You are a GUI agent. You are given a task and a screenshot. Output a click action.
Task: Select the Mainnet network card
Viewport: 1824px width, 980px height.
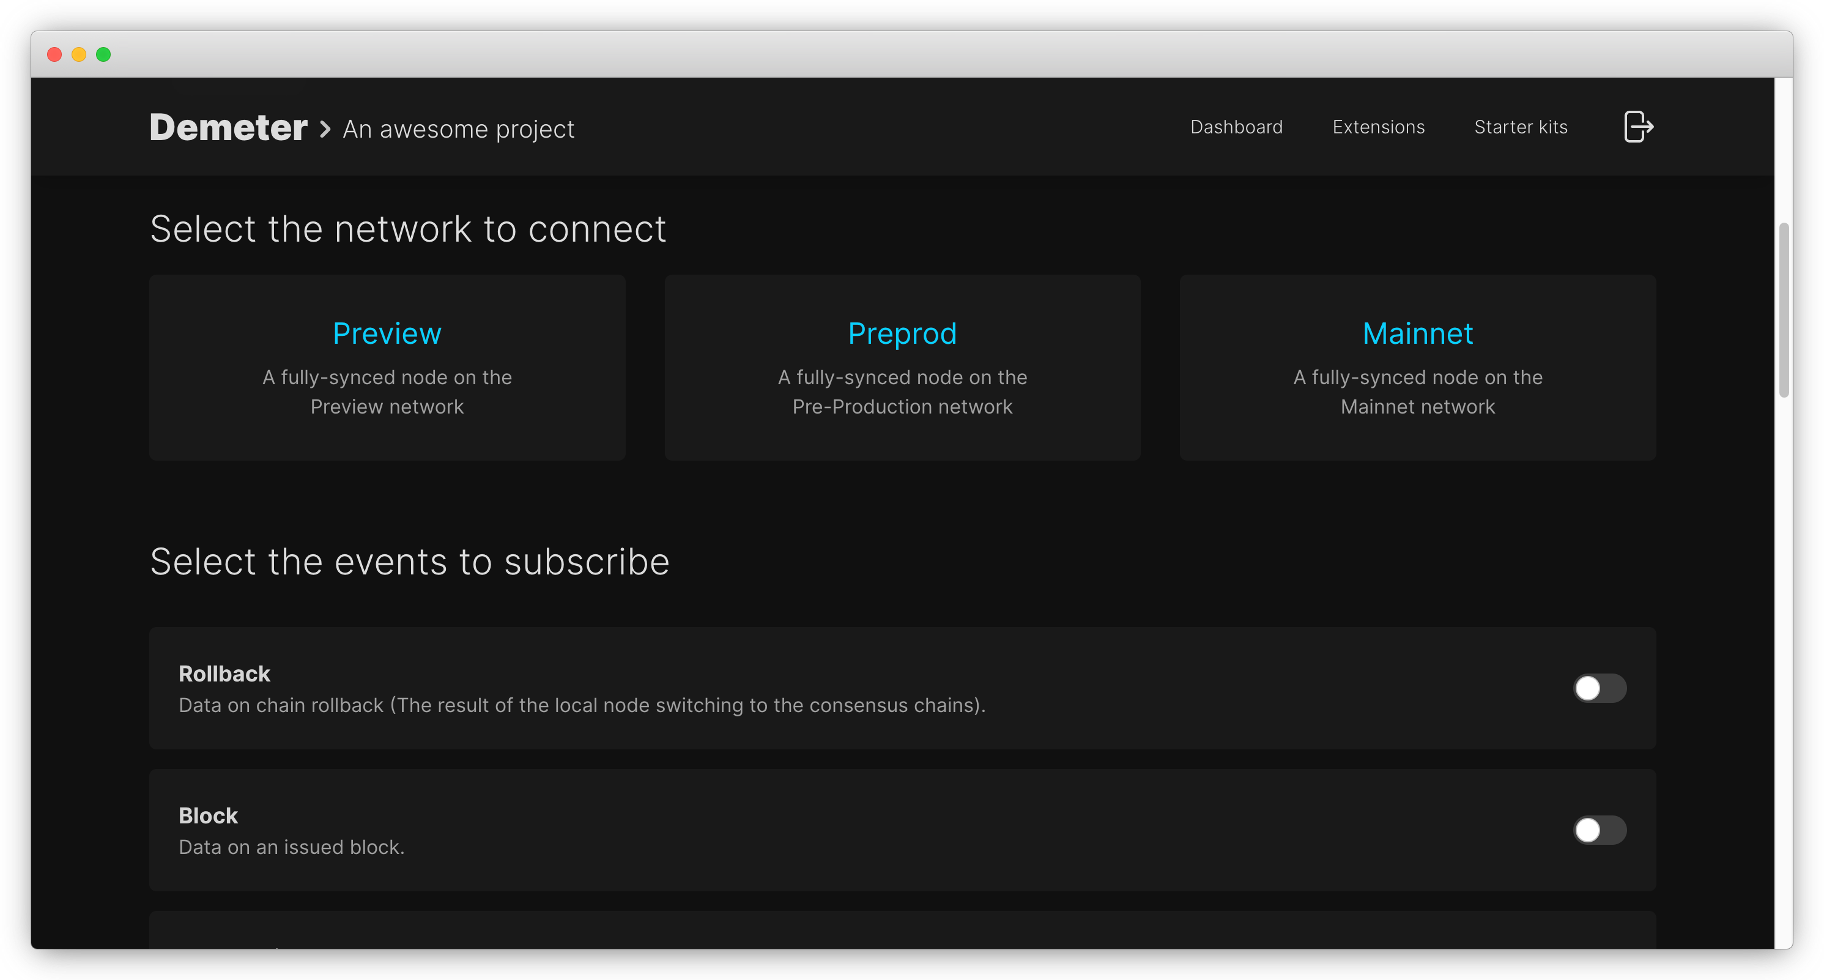pyautogui.click(x=1418, y=368)
